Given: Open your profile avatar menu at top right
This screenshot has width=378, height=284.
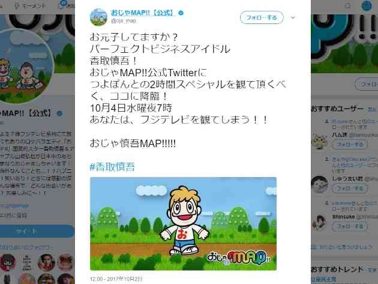Looking at the screenshot, I should click(x=367, y=5).
